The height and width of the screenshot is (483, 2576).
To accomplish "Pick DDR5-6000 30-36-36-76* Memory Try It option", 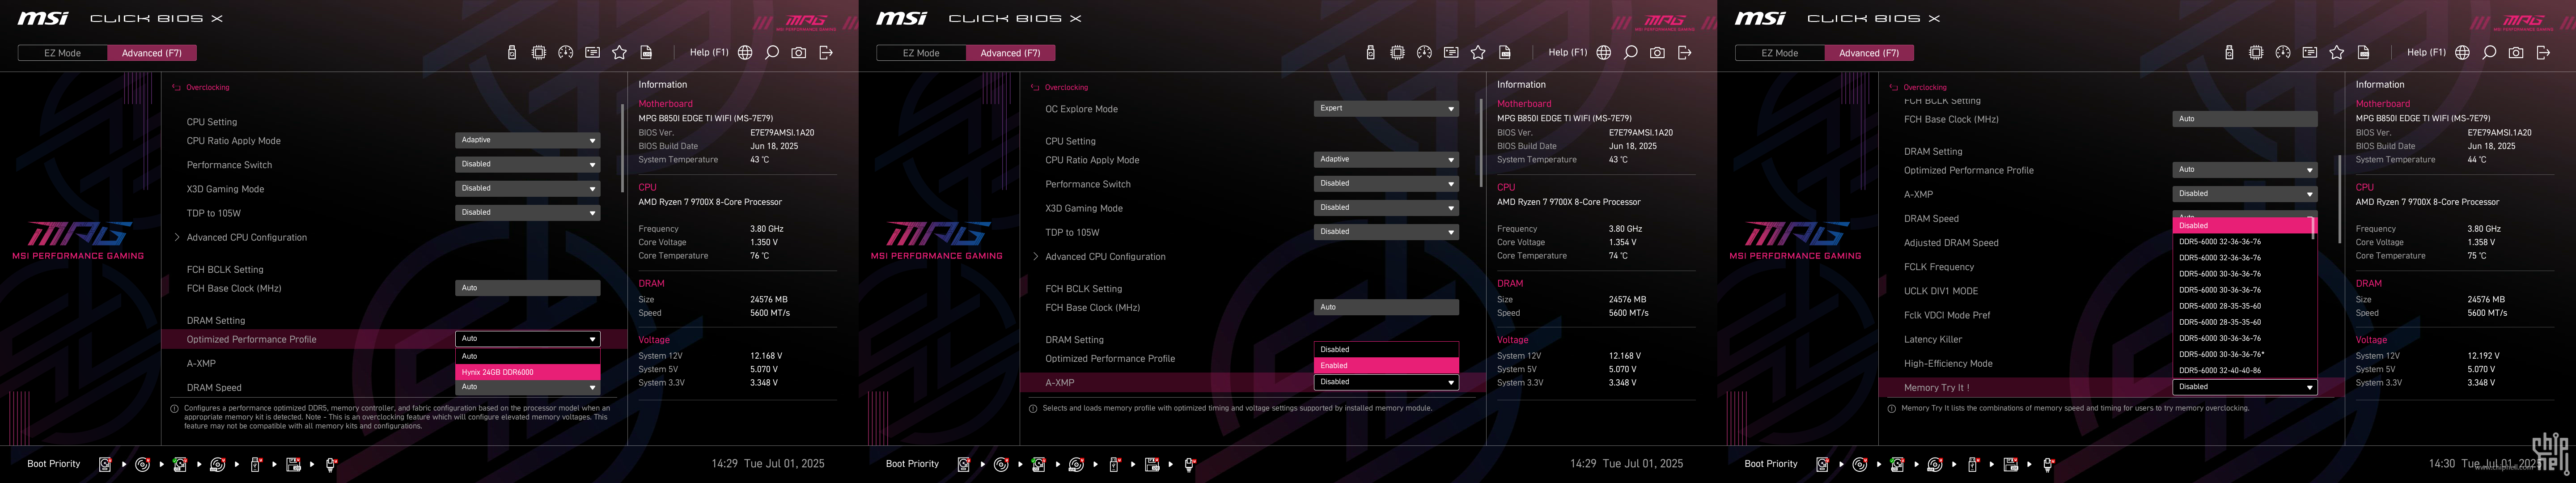I will (2244, 354).
